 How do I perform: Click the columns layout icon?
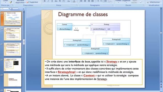[105, 1]
